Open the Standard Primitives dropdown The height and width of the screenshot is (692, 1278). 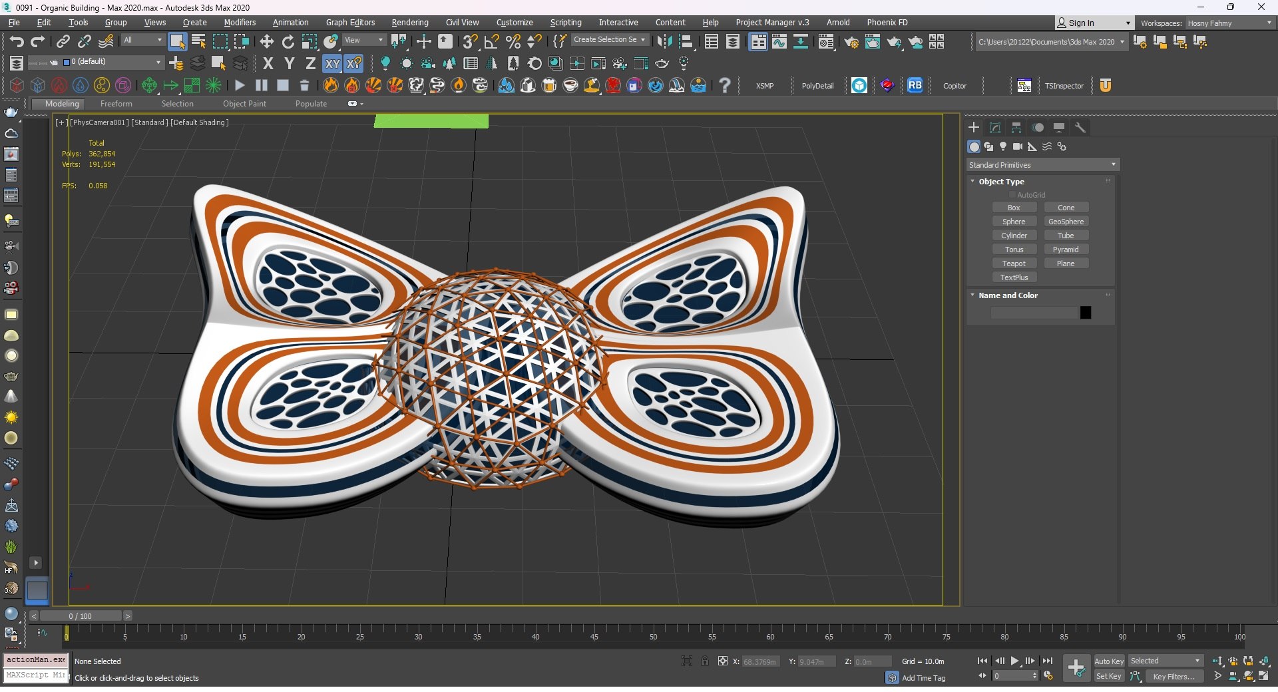(x=1042, y=165)
